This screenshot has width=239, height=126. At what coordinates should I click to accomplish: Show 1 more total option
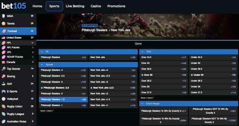click(147, 98)
